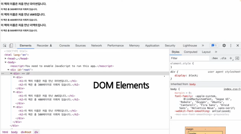Open the issues counter badge
Viewport: 241px width, 134px height.
coord(214,46)
